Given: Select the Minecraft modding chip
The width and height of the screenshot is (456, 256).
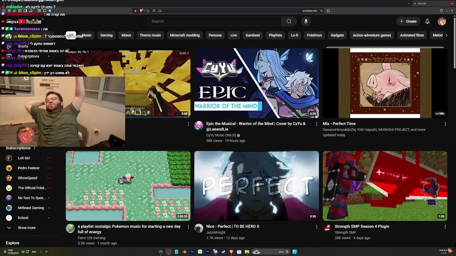Looking at the screenshot, I should pos(185,35).
